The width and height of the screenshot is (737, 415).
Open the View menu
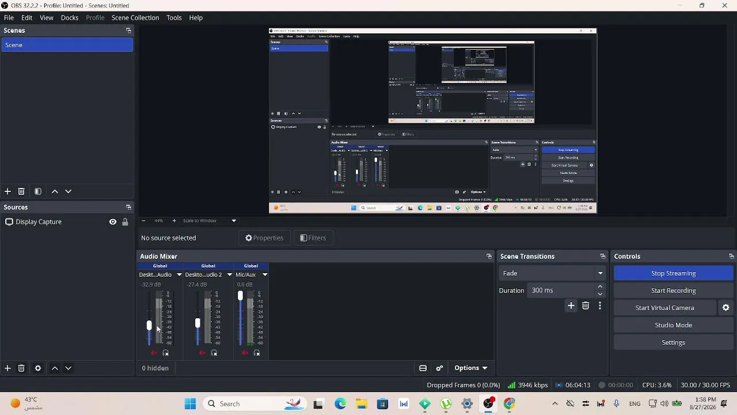tap(47, 18)
